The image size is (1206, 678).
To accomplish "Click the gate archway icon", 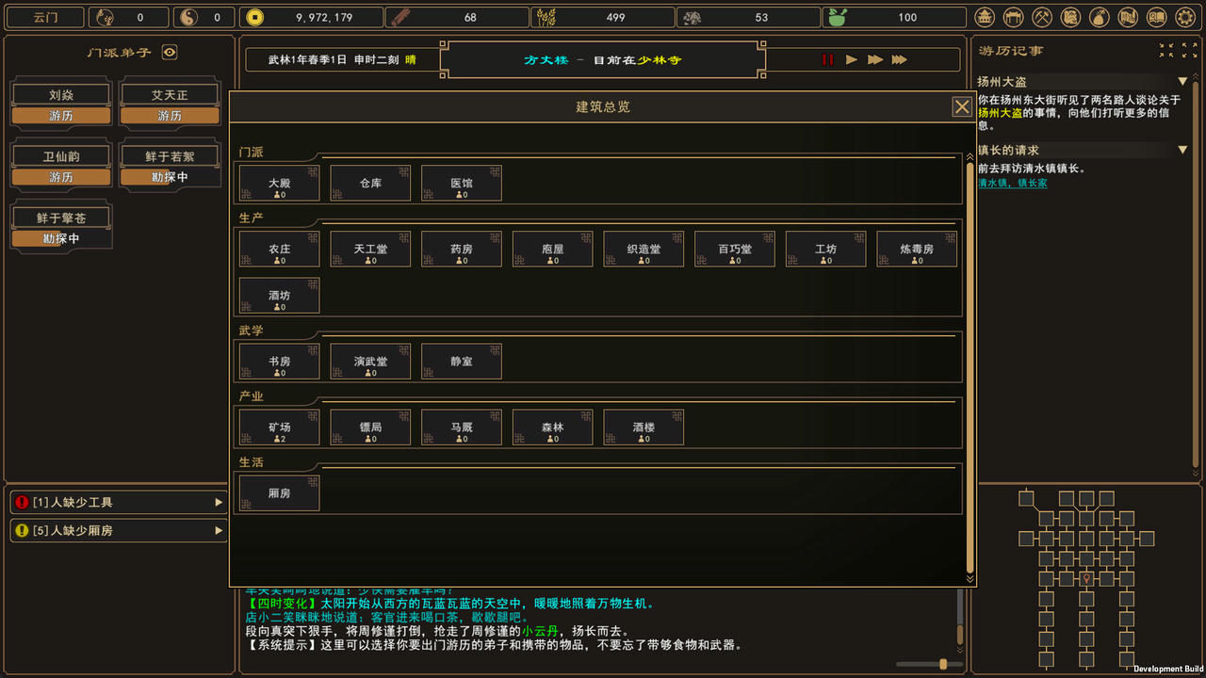I will pos(1014,17).
